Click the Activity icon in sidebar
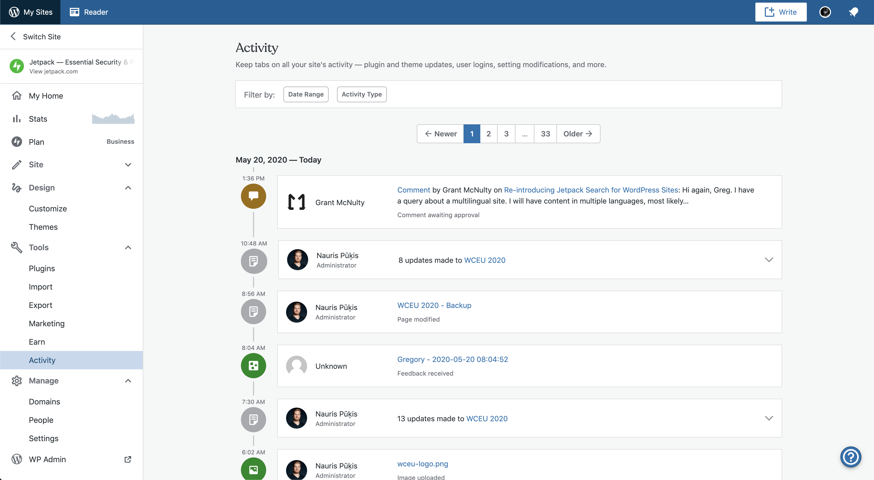 click(41, 360)
